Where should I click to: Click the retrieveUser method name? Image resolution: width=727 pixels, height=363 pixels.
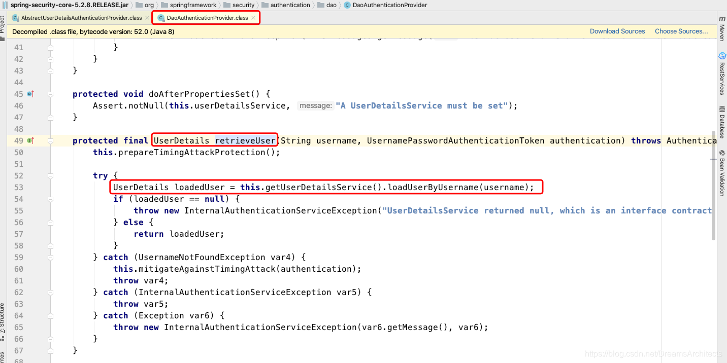pyautogui.click(x=245, y=140)
